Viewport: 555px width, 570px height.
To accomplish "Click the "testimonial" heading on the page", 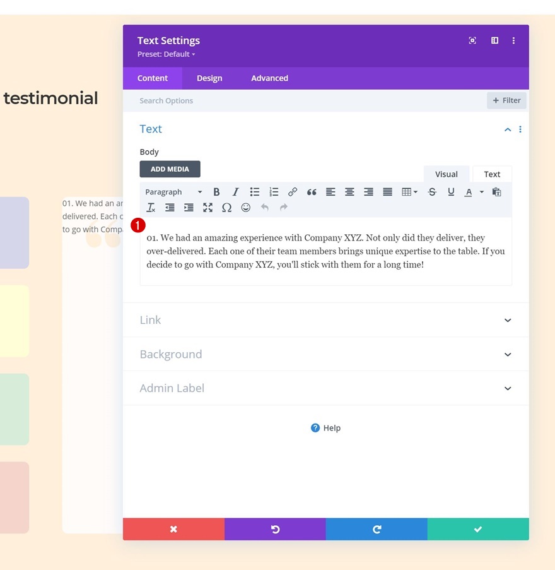I will pyautogui.click(x=51, y=98).
